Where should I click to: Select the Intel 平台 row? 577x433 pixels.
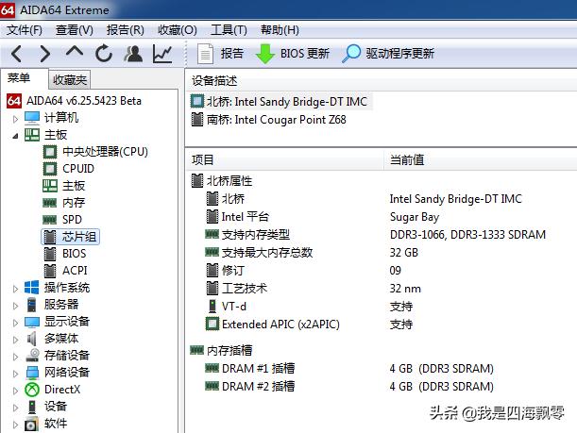tap(382, 217)
